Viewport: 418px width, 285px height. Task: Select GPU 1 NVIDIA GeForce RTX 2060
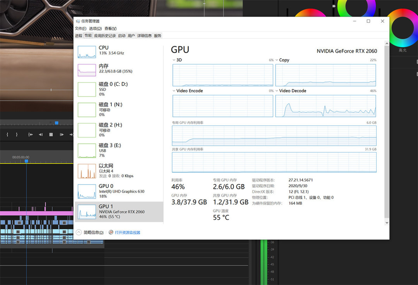(x=119, y=212)
